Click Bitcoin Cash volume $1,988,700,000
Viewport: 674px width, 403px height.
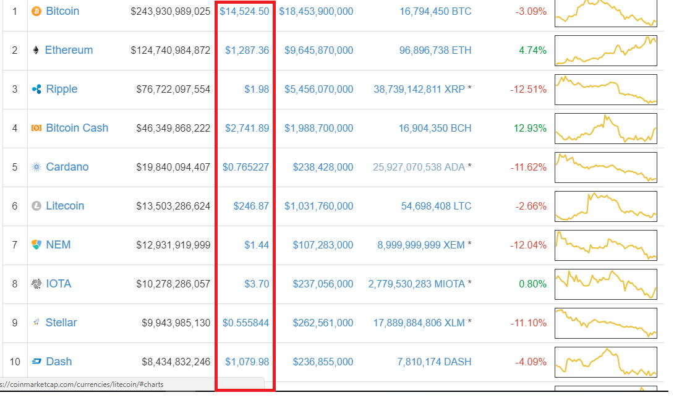[x=318, y=128]
